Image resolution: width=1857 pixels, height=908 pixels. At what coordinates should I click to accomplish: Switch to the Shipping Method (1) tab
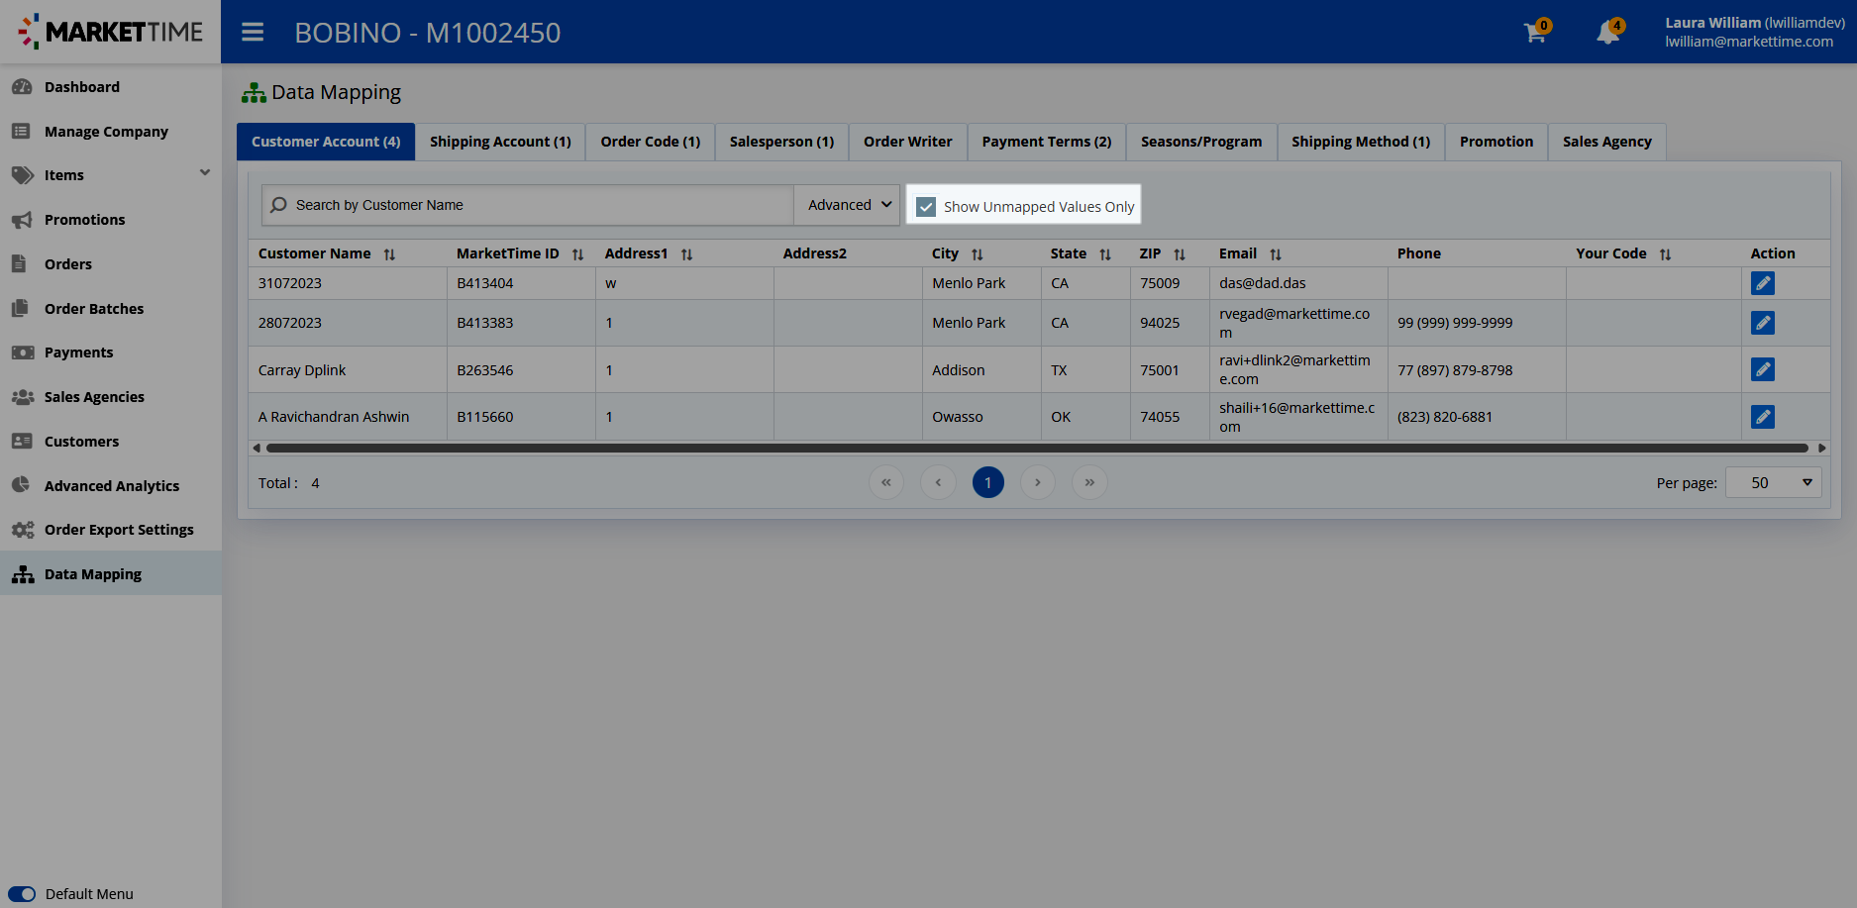pyautogui.click(x=1361, y=142)
